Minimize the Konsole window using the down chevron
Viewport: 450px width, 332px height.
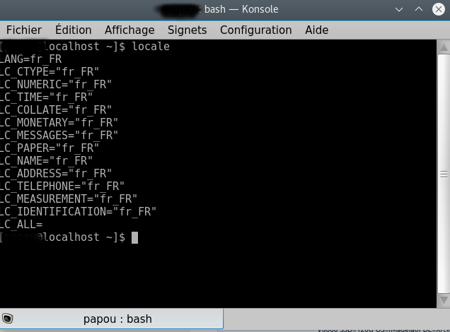[399, 9]
